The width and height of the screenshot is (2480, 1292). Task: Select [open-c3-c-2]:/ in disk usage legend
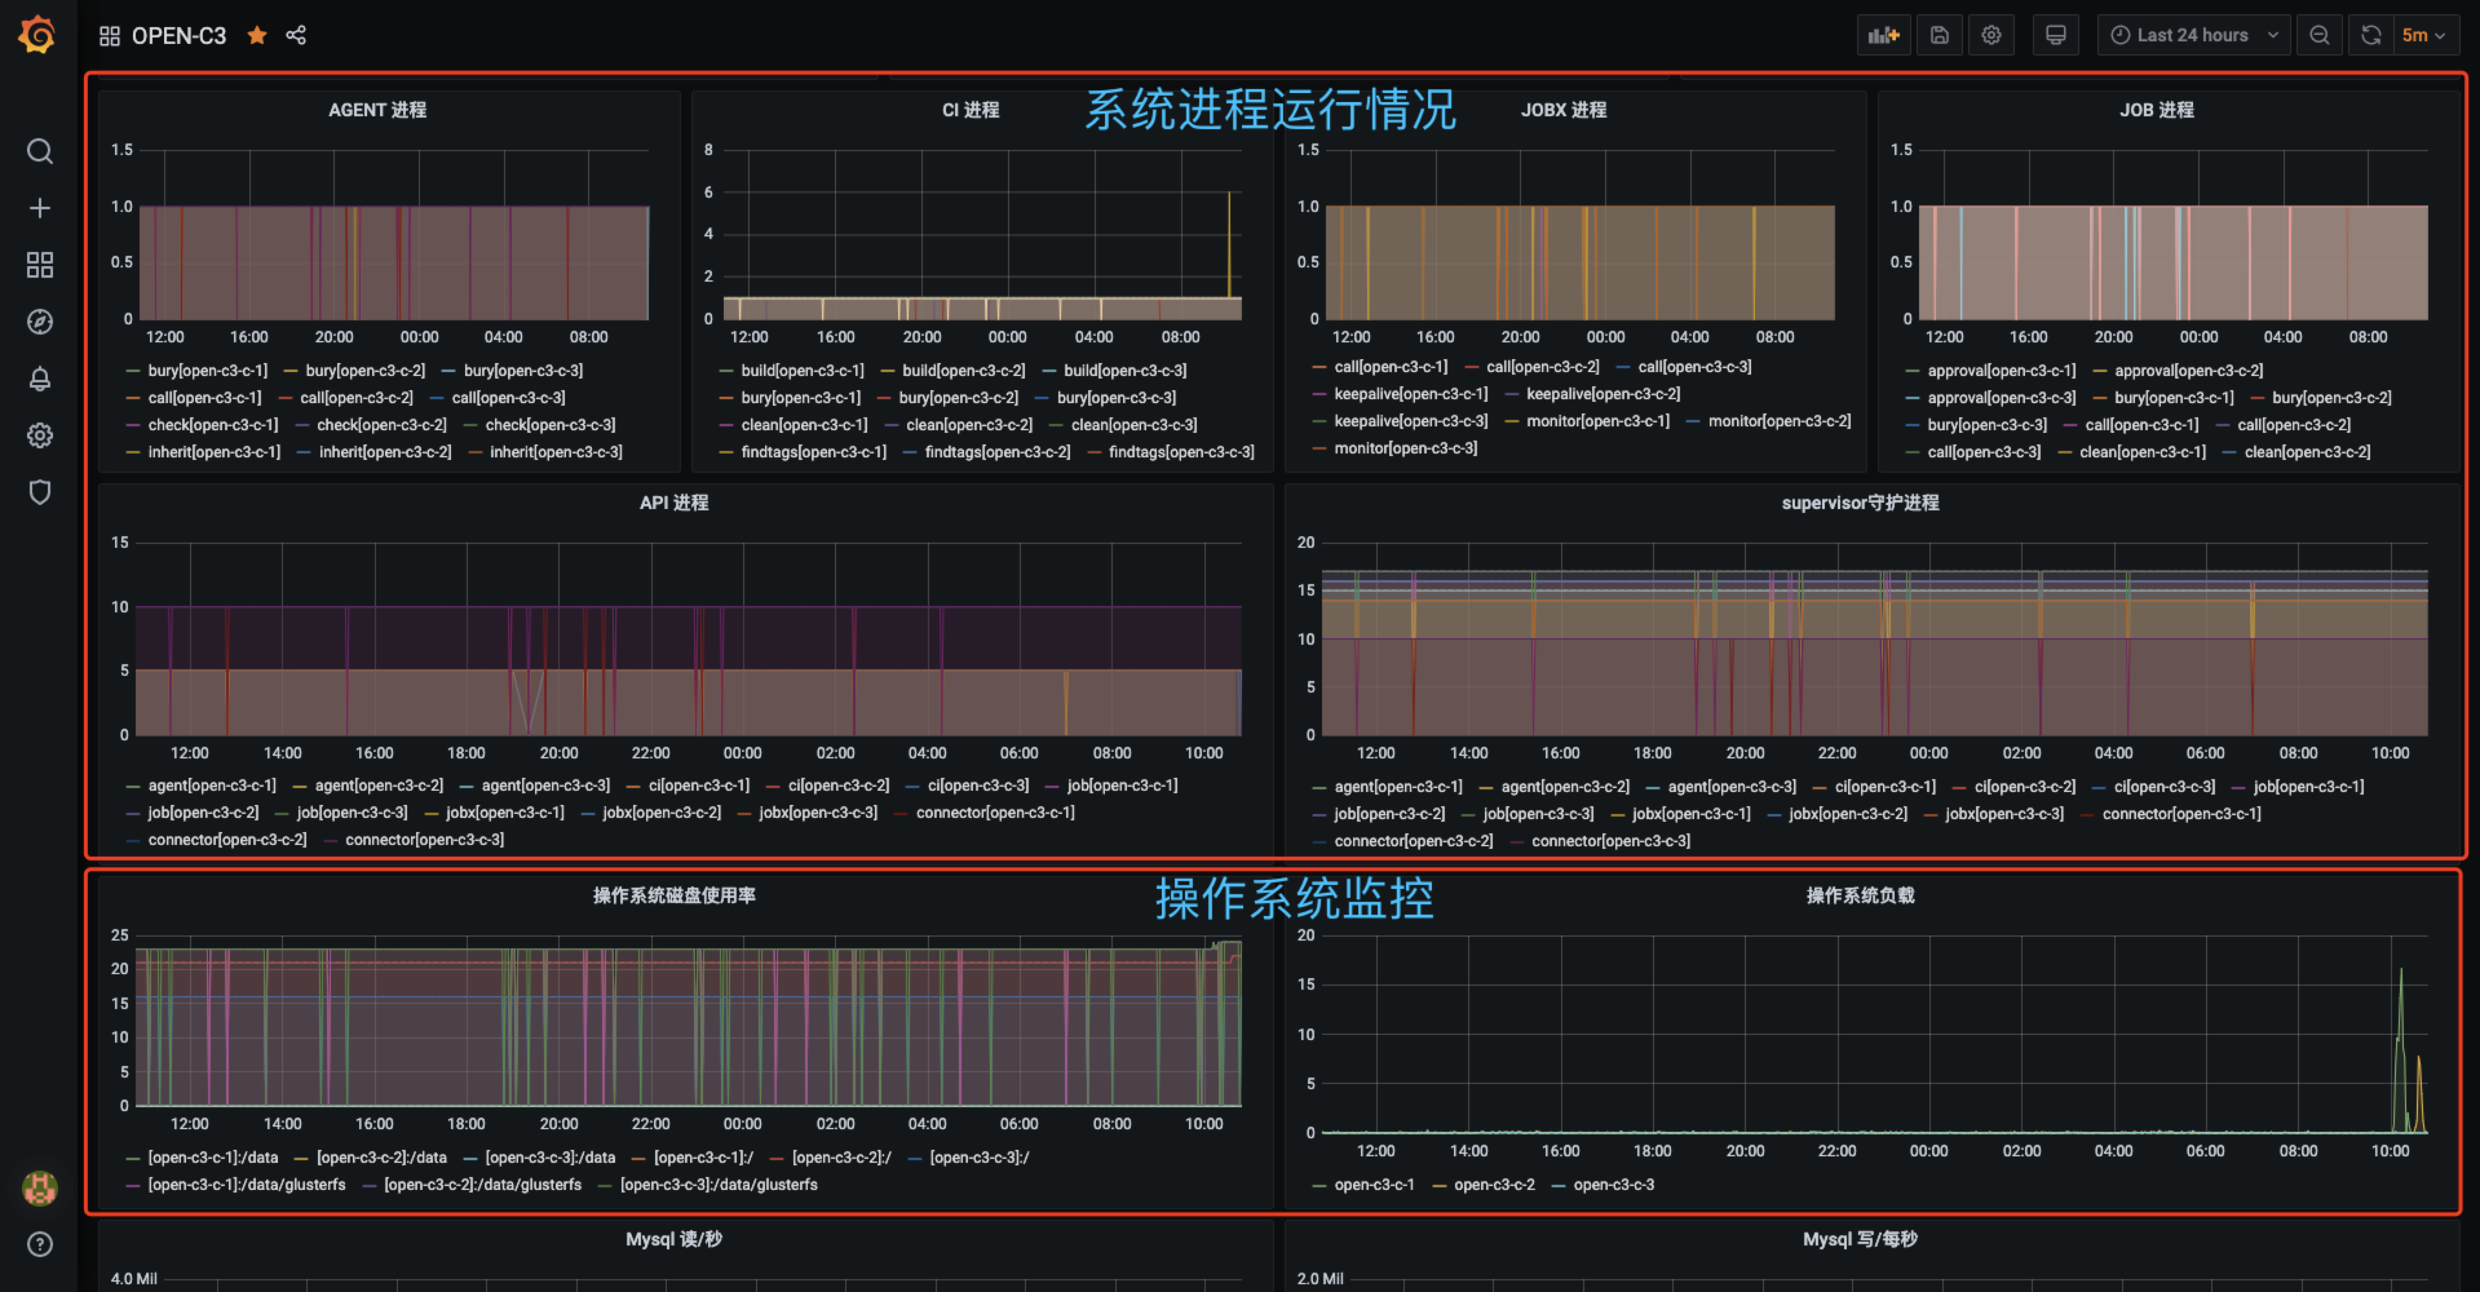coord(841,1157)
